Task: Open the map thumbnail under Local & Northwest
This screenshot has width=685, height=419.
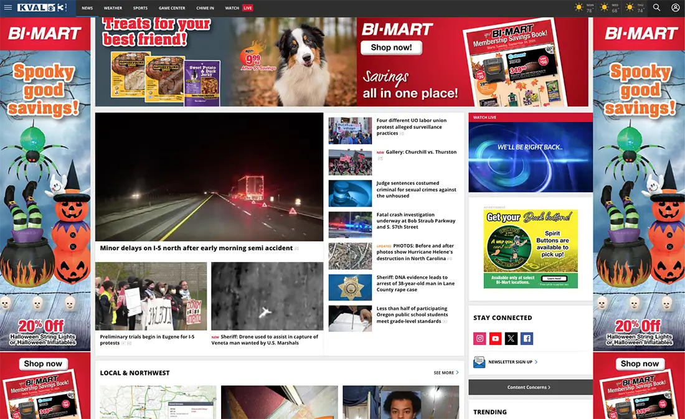Action: (x=158, y=402)
